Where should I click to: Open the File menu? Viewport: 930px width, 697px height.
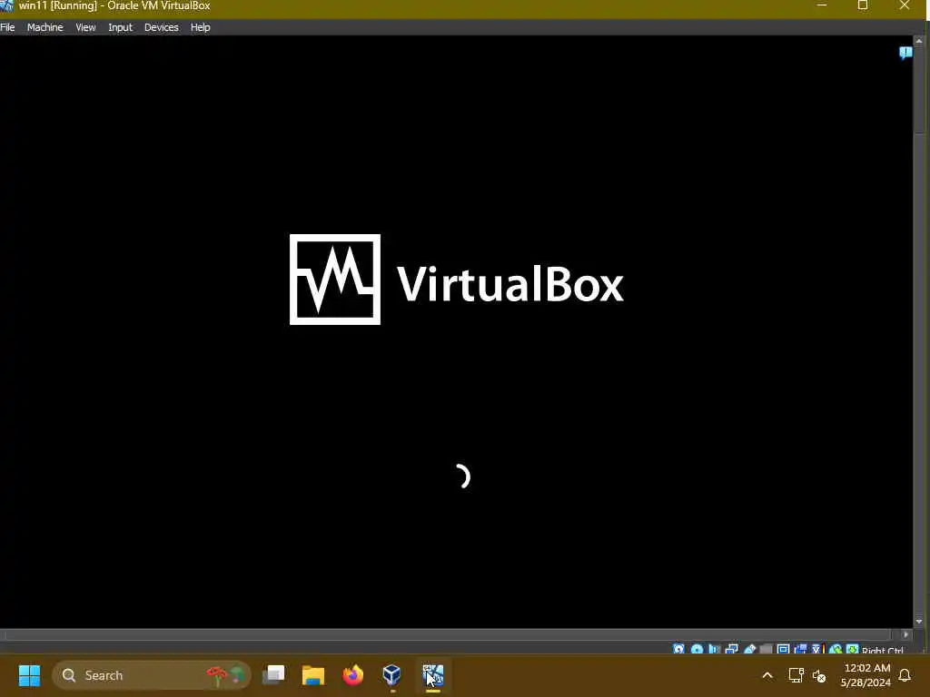pos(7,27)
